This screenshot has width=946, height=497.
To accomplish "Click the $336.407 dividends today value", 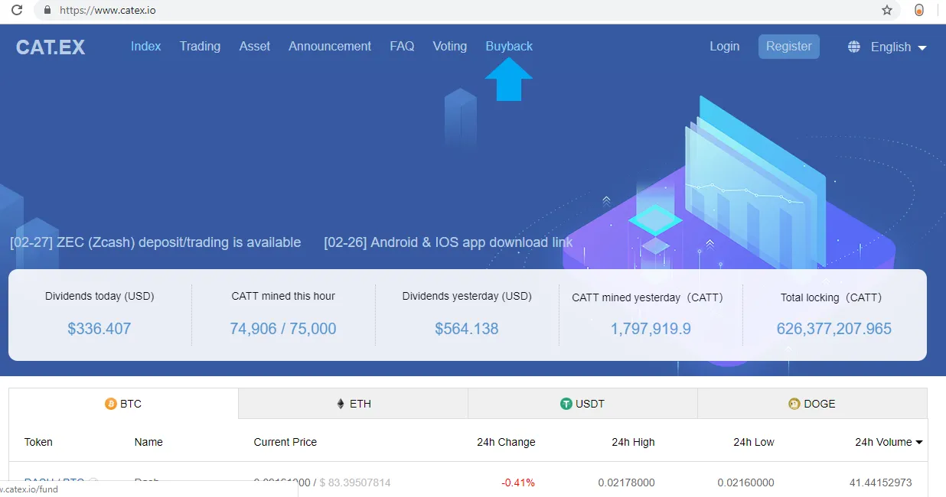I will point(99,329).
